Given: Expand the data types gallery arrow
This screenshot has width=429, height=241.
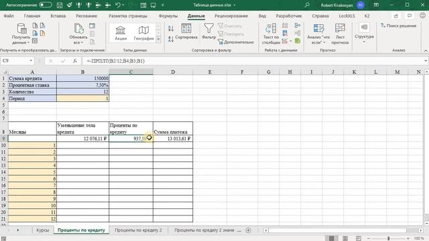Looking at the screenshot, I should (158, 39).
